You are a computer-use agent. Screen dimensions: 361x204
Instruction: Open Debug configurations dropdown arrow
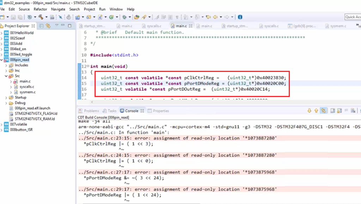pyautogui.click(x=130, y=17)
